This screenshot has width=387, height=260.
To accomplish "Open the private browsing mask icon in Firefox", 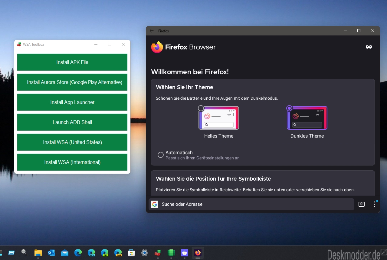I will pos(369,47).
